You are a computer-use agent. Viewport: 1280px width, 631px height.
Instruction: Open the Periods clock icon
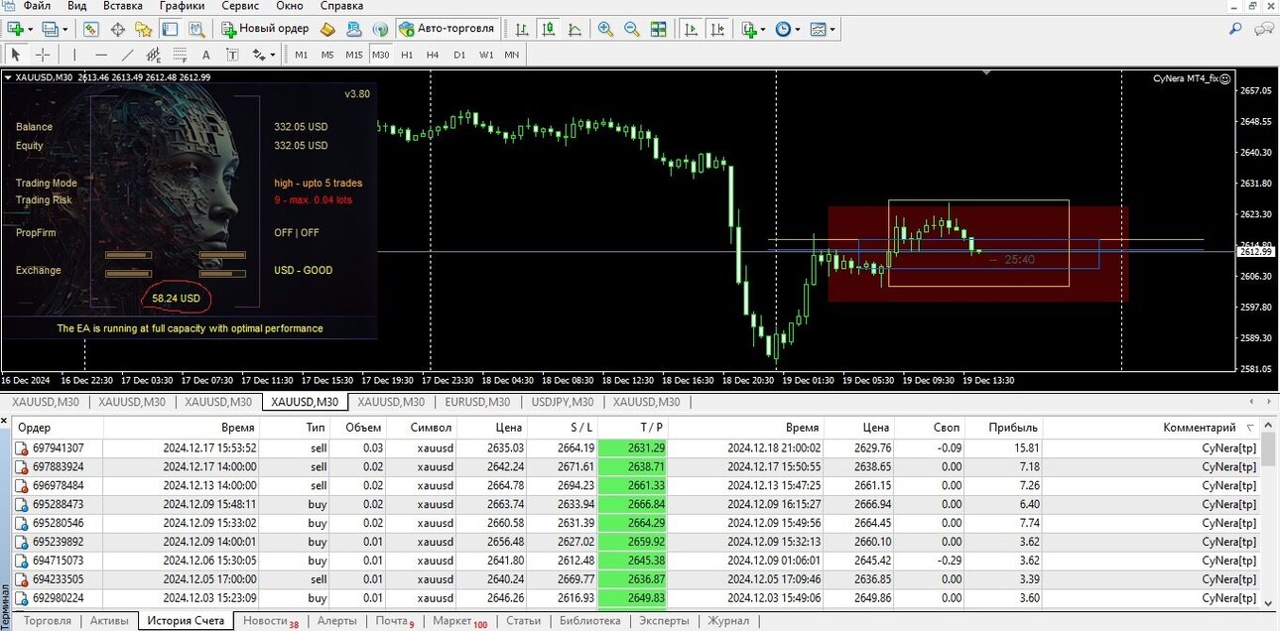click(x=783, y=29)
